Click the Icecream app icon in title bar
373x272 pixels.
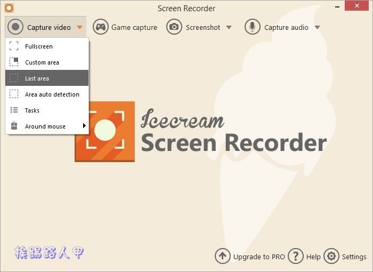(x=9, y=8)
